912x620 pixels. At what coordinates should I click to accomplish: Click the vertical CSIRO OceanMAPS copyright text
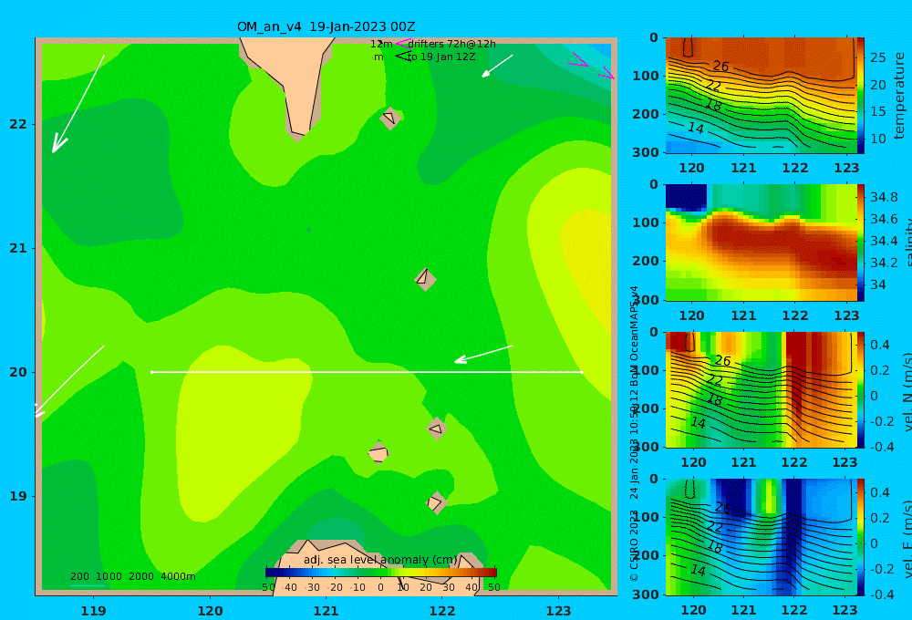634,433
